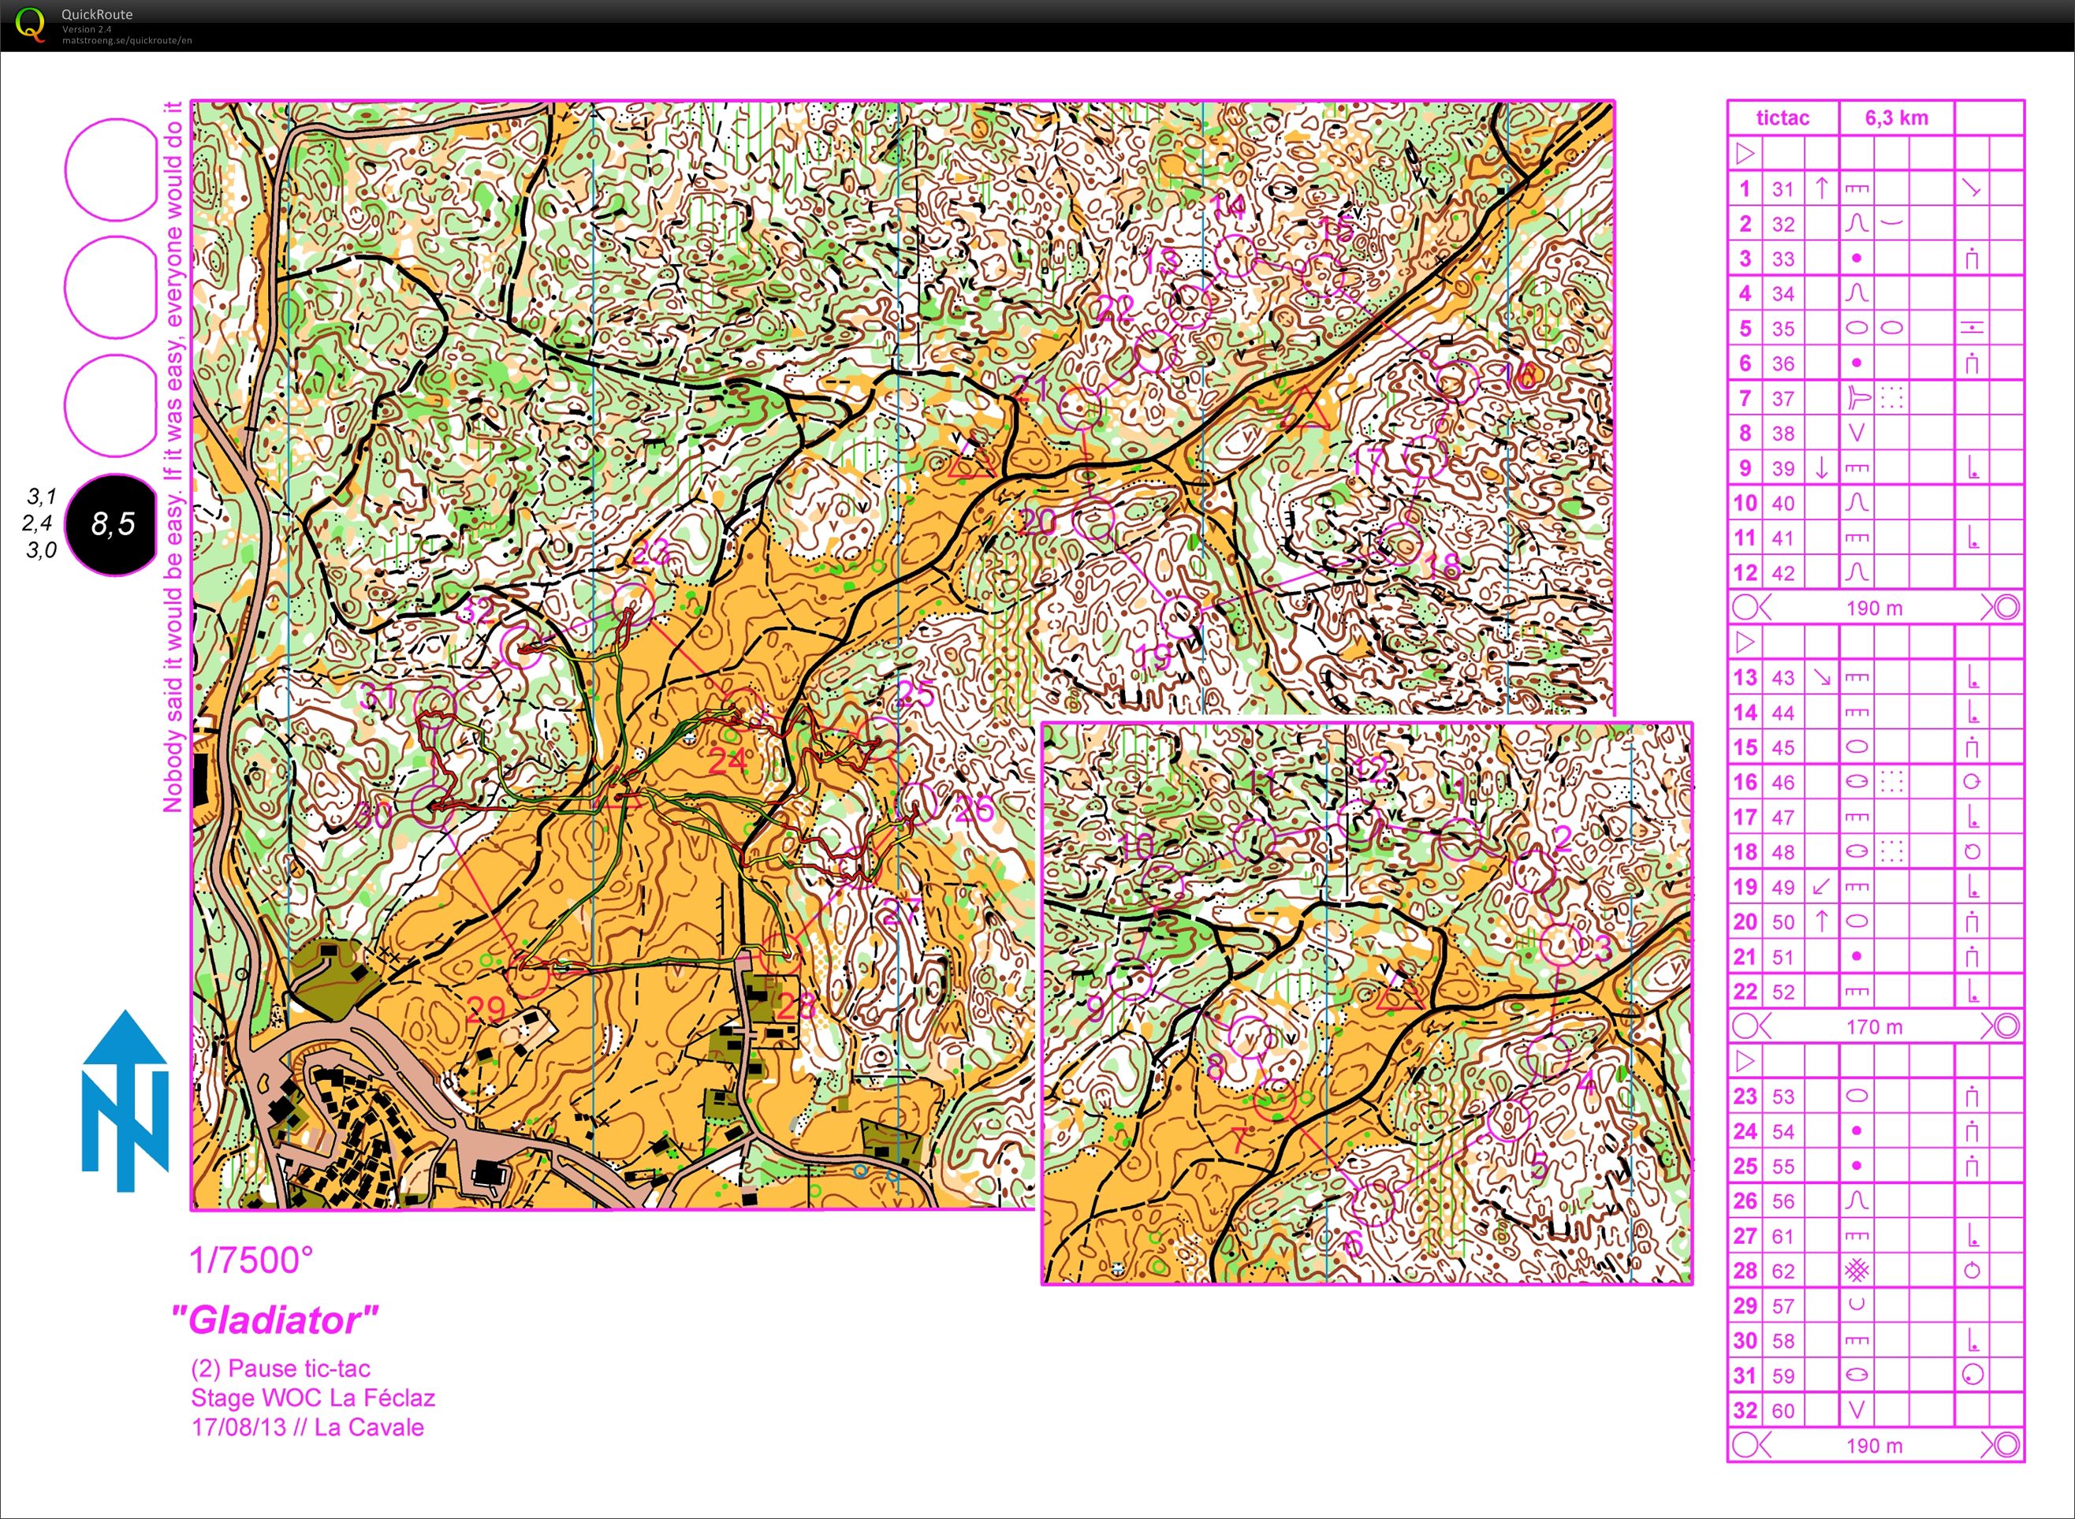
Task: Click the "Gladiator" course title
Action: pos(274,1320)
